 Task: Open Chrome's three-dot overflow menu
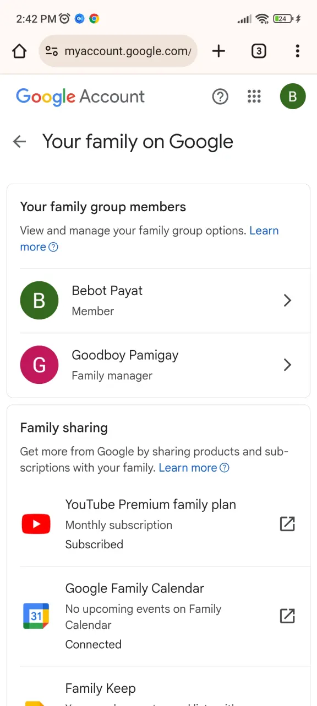297,51
